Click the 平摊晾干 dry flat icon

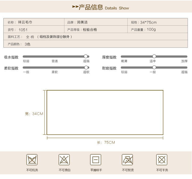click(x=96, y=160)
